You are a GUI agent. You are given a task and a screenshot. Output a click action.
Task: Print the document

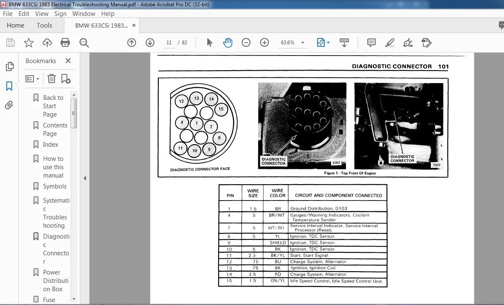(65, 43)
